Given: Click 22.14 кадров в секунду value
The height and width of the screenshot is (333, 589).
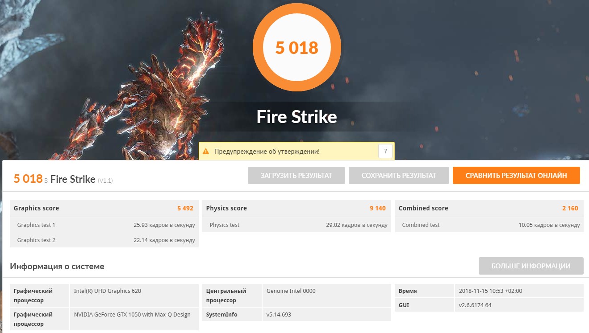Looking at the screenshot, I should pyautogui.click(x=164, y=240).
